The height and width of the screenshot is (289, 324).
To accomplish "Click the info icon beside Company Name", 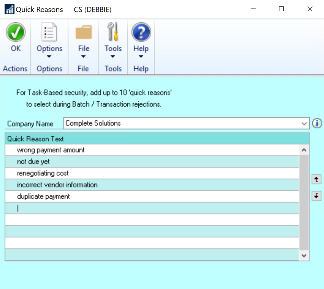I will point(317,123).
